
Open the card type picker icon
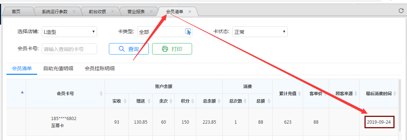(x=188, y=32)
